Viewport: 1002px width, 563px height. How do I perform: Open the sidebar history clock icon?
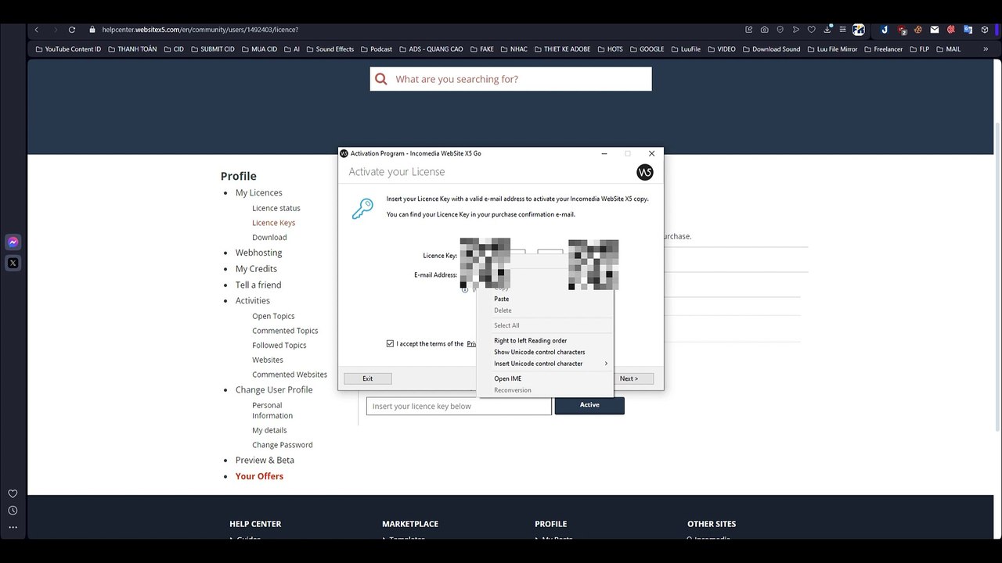pos(13,511)
